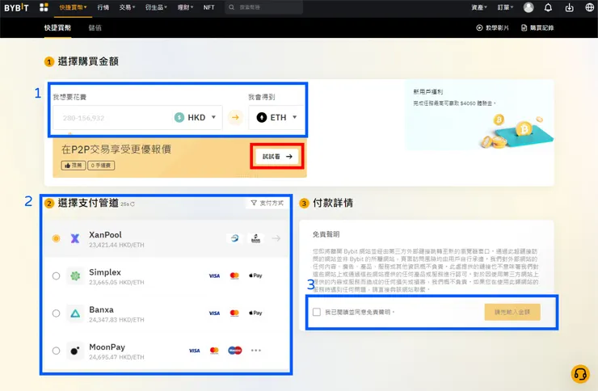Click the Bybit logo
Image resolution: width=598 pixels, height=391 pixels.
tap(16, 7)
